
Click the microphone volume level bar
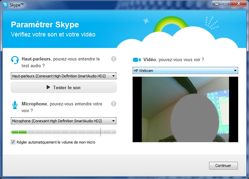pyautogui.click(x=64, y=132)
